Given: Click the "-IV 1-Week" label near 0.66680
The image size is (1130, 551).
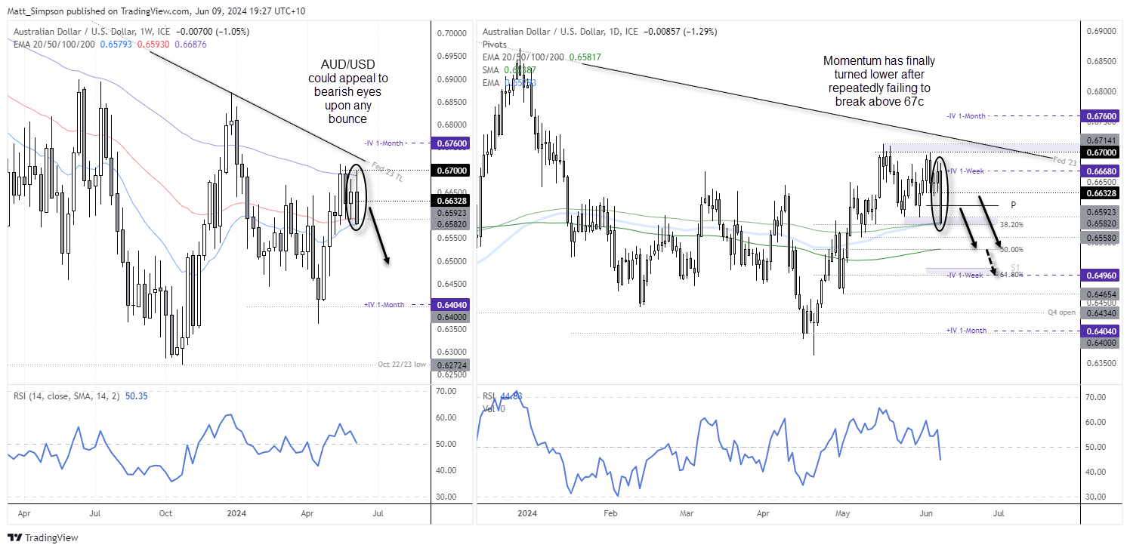Looking at the screenshot, I should 965,171.
